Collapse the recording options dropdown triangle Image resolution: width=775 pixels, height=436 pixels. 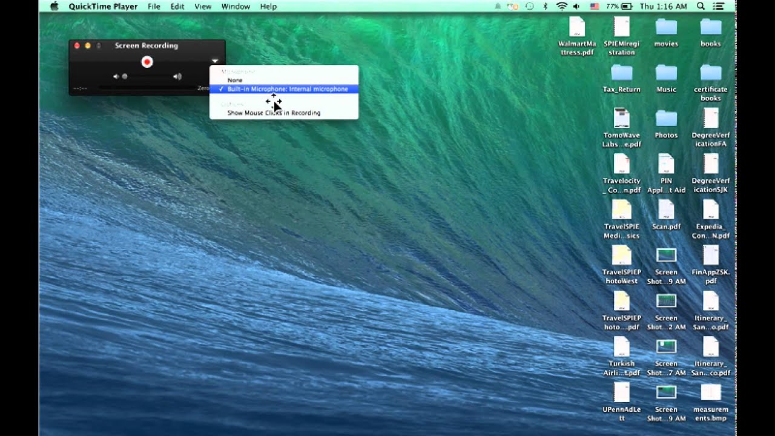coord(215,61)
